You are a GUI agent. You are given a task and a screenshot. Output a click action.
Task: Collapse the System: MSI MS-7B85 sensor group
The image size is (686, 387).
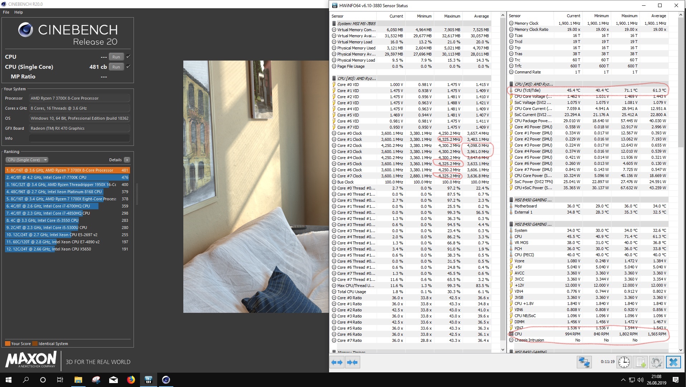click(334, 24)
